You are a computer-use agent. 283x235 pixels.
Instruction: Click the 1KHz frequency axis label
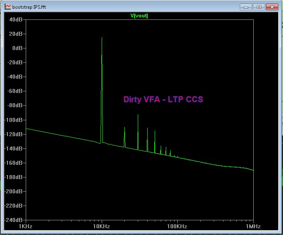[26, 227]
